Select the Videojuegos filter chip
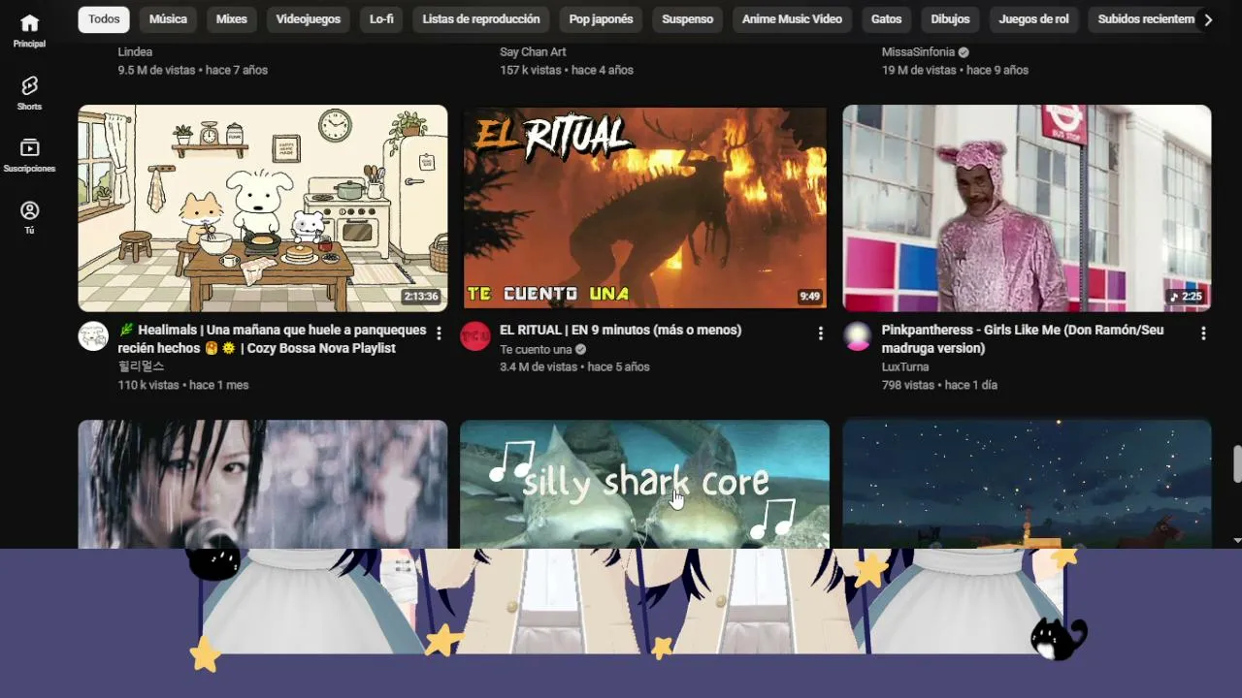 (309, 19)
